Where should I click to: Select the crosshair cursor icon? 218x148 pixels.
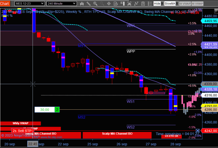(109, 3)
